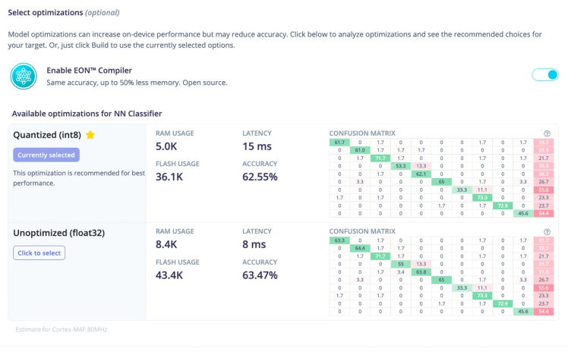Select the 62.1 green cell in Quantized matrix

422,174
